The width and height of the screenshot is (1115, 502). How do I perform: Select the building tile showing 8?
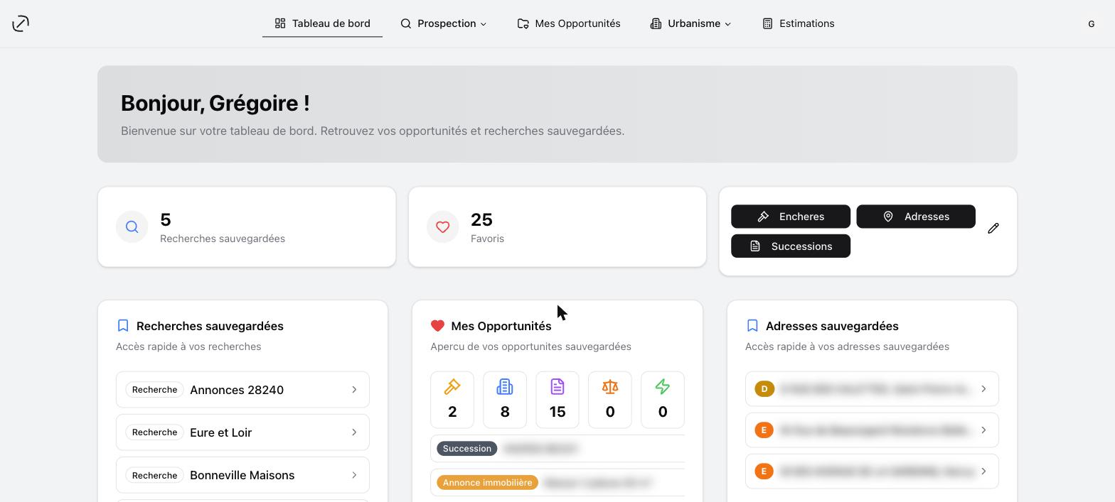tap(505, 400)
